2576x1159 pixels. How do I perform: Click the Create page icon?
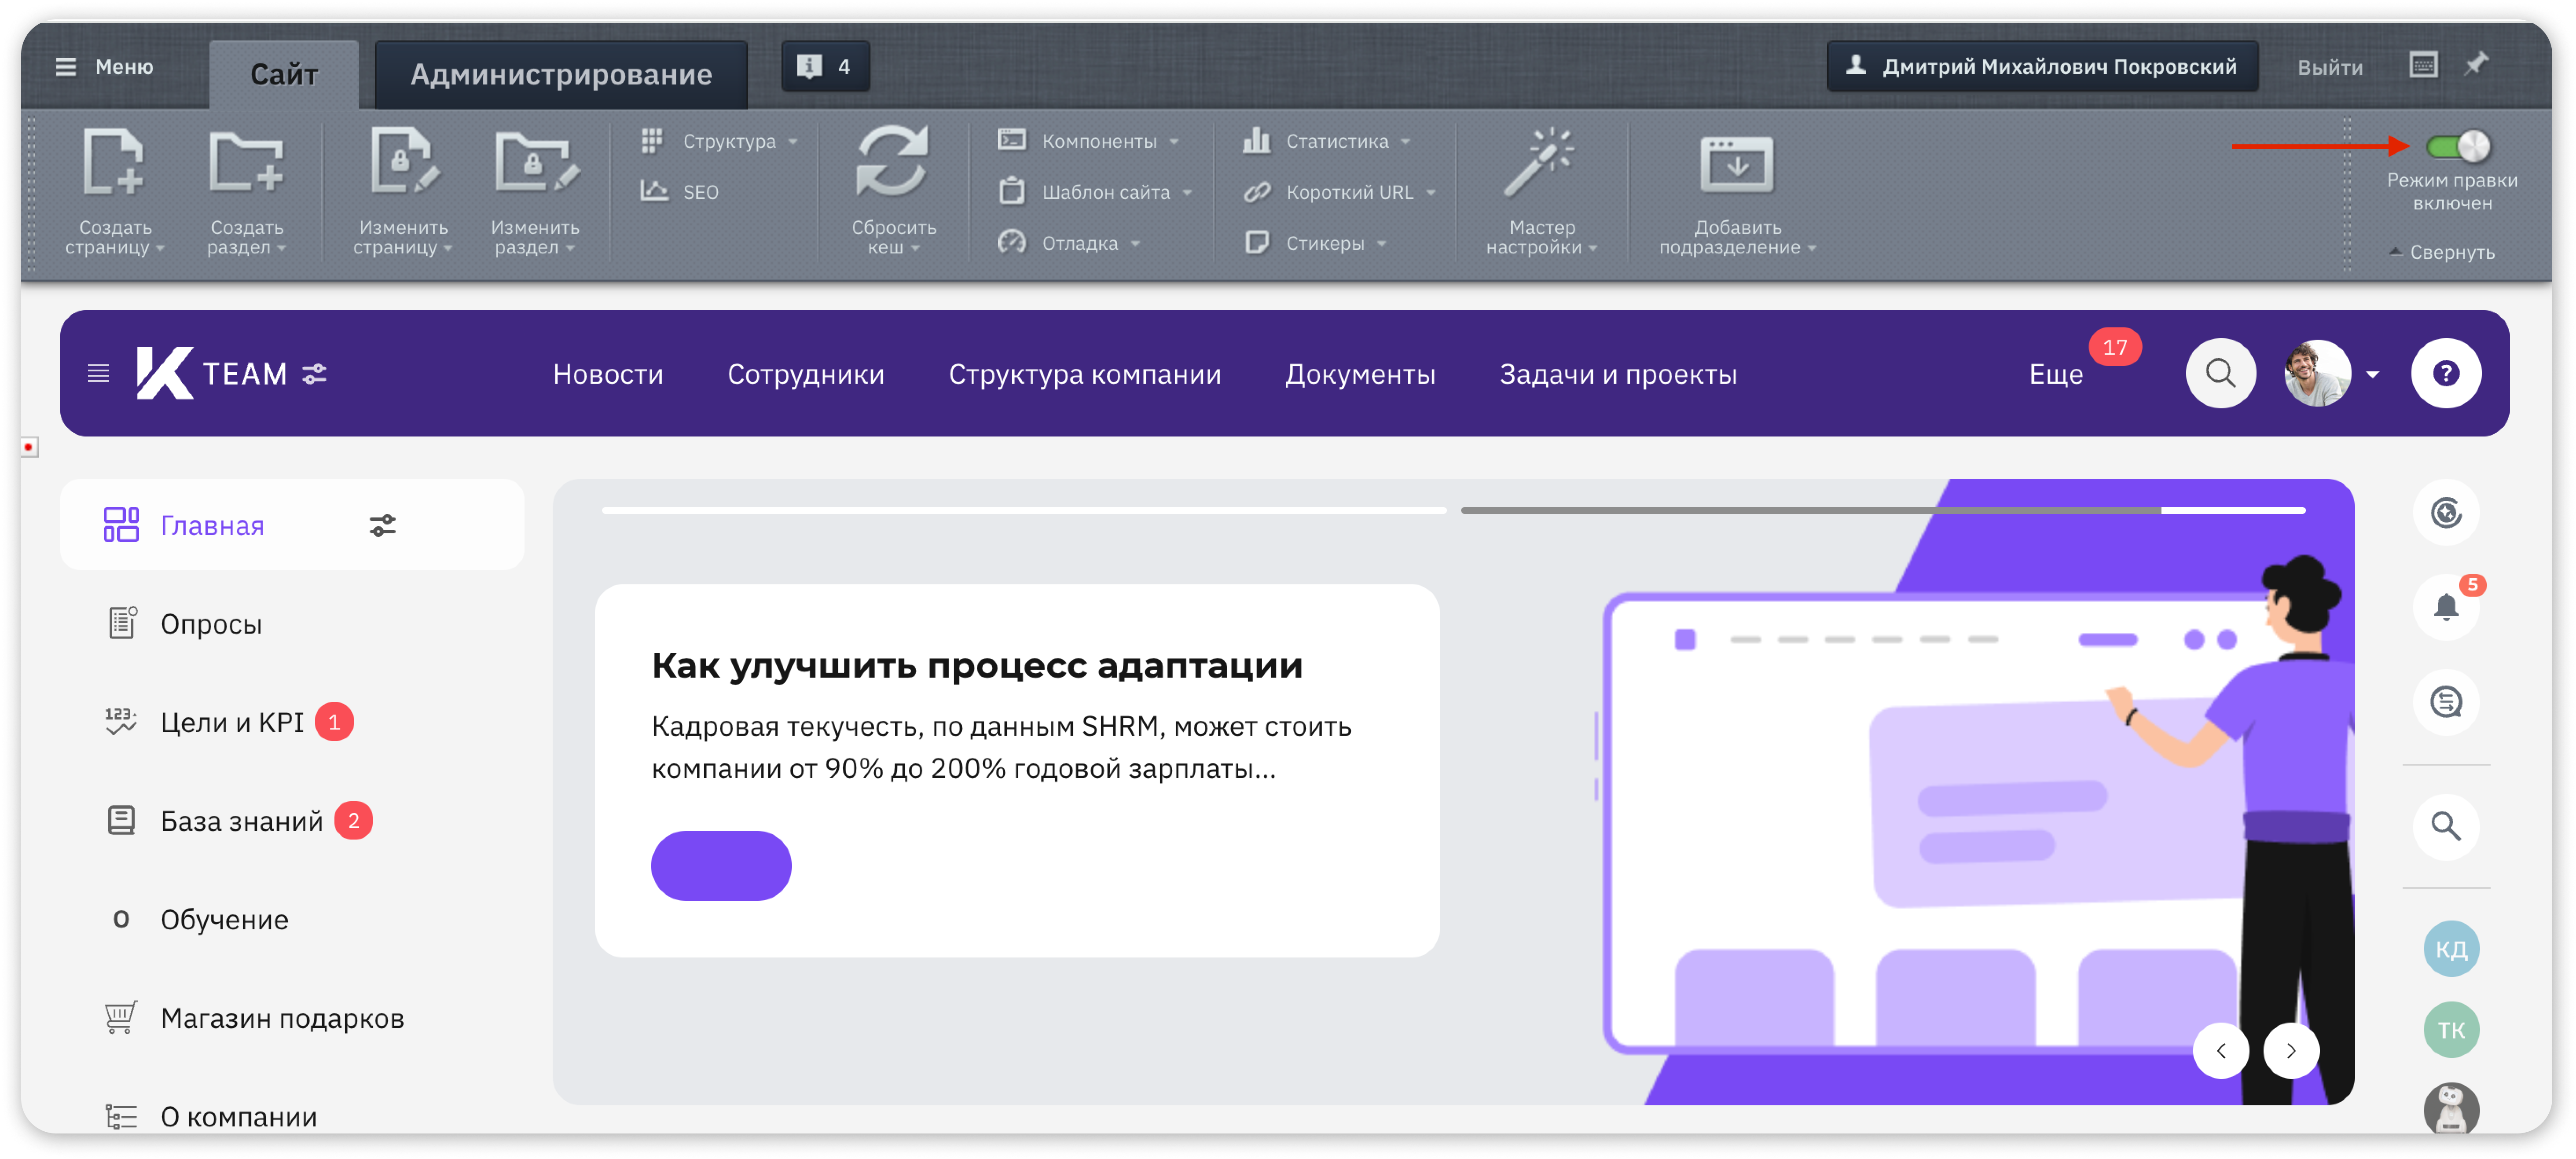pos(113,161)
